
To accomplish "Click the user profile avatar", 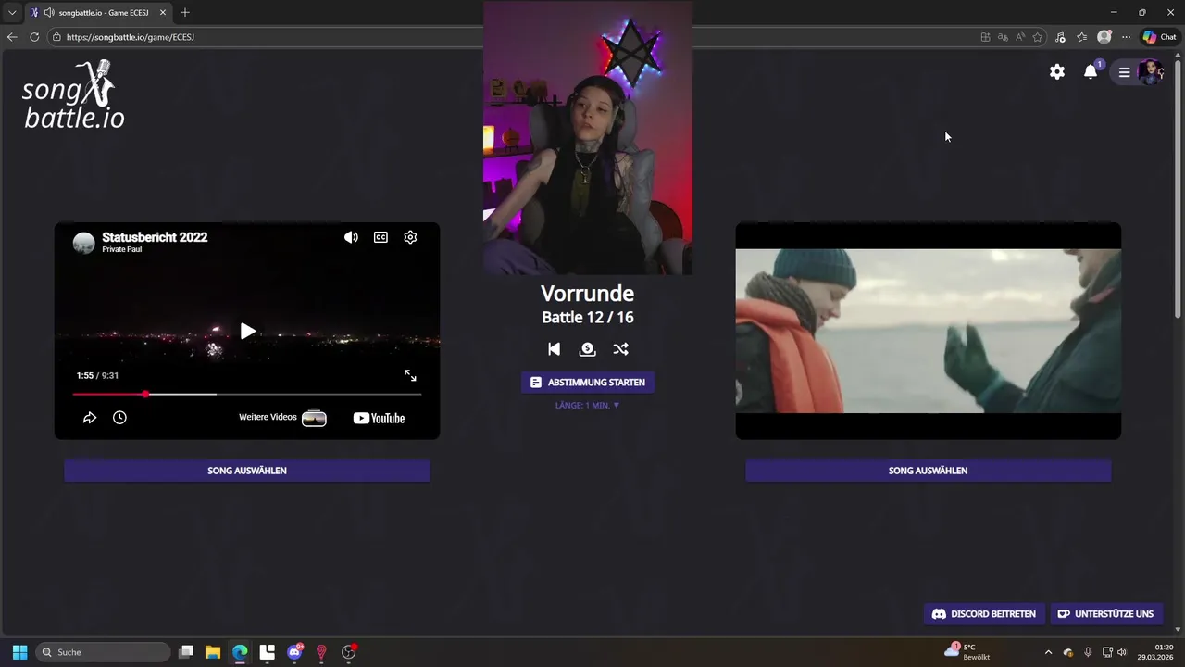I will pos(1150,71).
